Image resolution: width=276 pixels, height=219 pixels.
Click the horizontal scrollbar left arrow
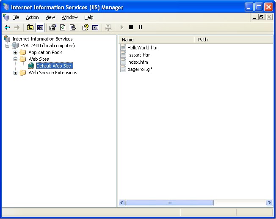(122, 203)
